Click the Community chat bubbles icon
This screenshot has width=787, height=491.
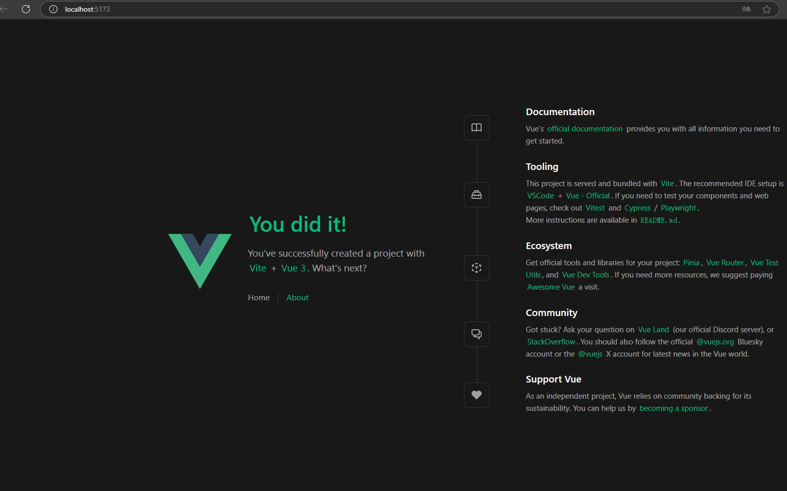(x=477, y=334)
